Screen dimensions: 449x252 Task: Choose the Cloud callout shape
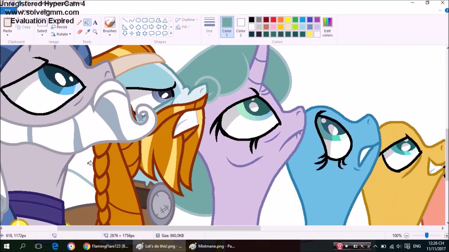click(165, 34)
